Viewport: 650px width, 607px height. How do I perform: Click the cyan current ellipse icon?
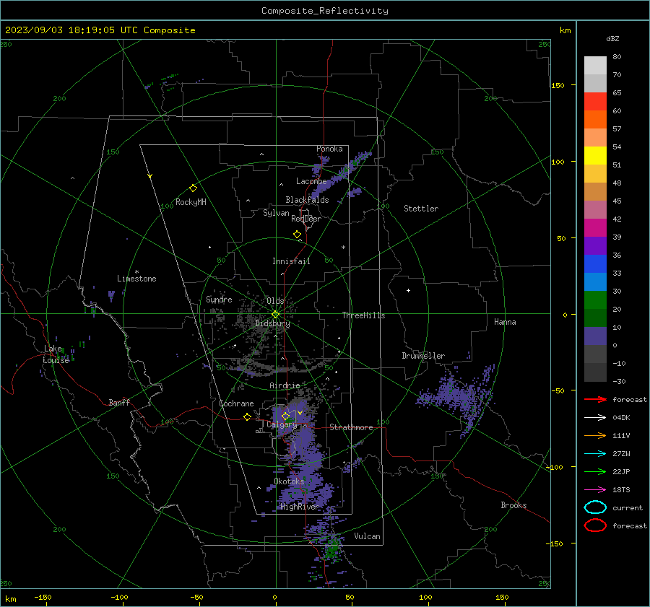(595, 507)
